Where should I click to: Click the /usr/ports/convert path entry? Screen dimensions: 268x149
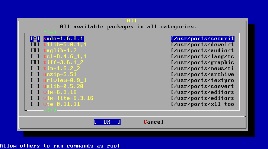(202, 86)
